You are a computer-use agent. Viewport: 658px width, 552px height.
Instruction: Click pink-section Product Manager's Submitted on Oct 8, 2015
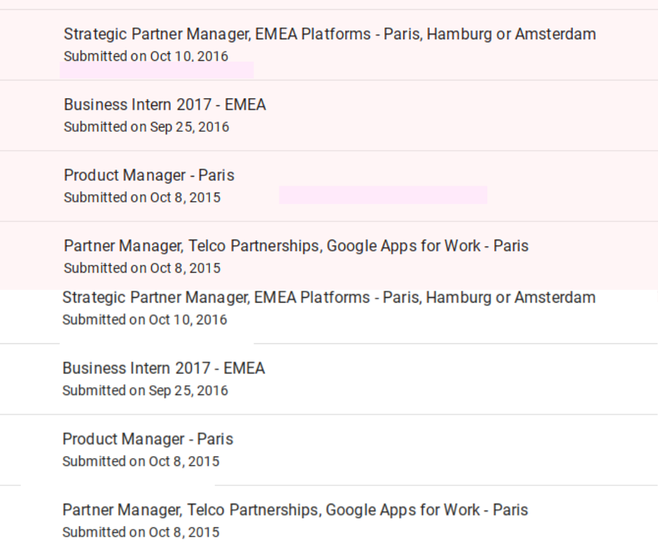click(142, 198)
